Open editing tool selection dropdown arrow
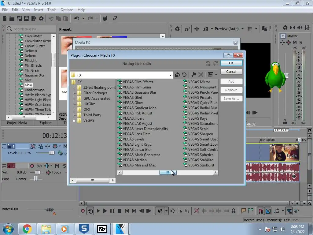The height and width of the screenshot is (235, 313). tap(166, 211)
